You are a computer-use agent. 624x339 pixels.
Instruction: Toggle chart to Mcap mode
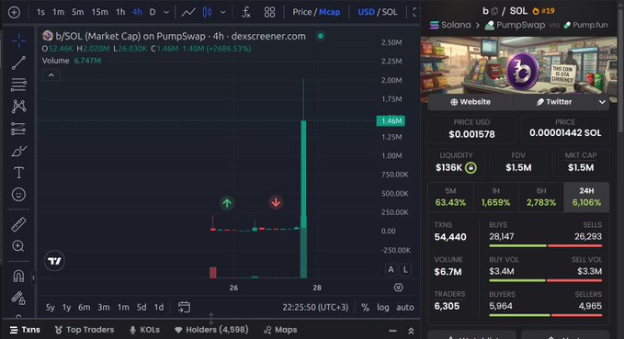[330, 12]
